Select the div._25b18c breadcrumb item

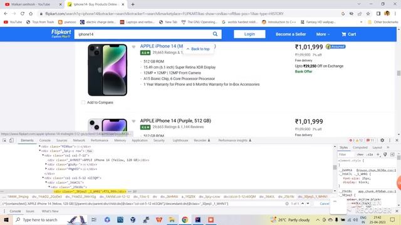tap(286, 197)
